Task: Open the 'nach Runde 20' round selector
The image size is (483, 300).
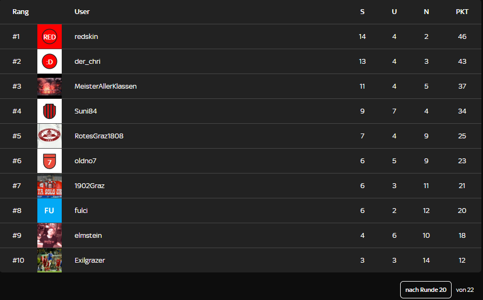Action: (426, 290)
